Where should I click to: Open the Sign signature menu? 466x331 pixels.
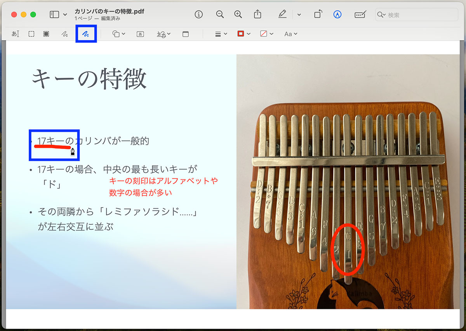pos(163,34)
